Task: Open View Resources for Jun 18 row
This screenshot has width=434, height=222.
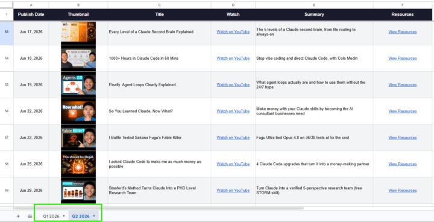Action: pos(403,58)
